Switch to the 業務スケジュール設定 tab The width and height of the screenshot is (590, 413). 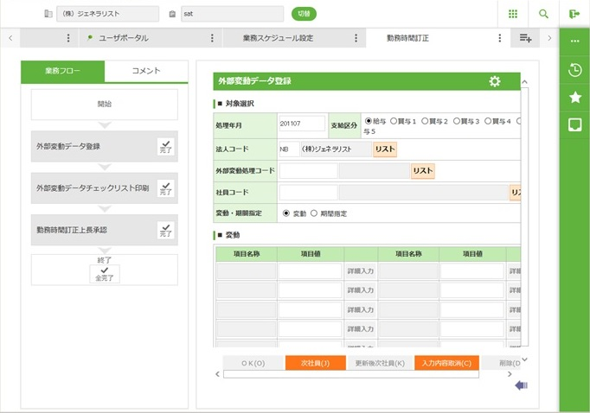278,38
